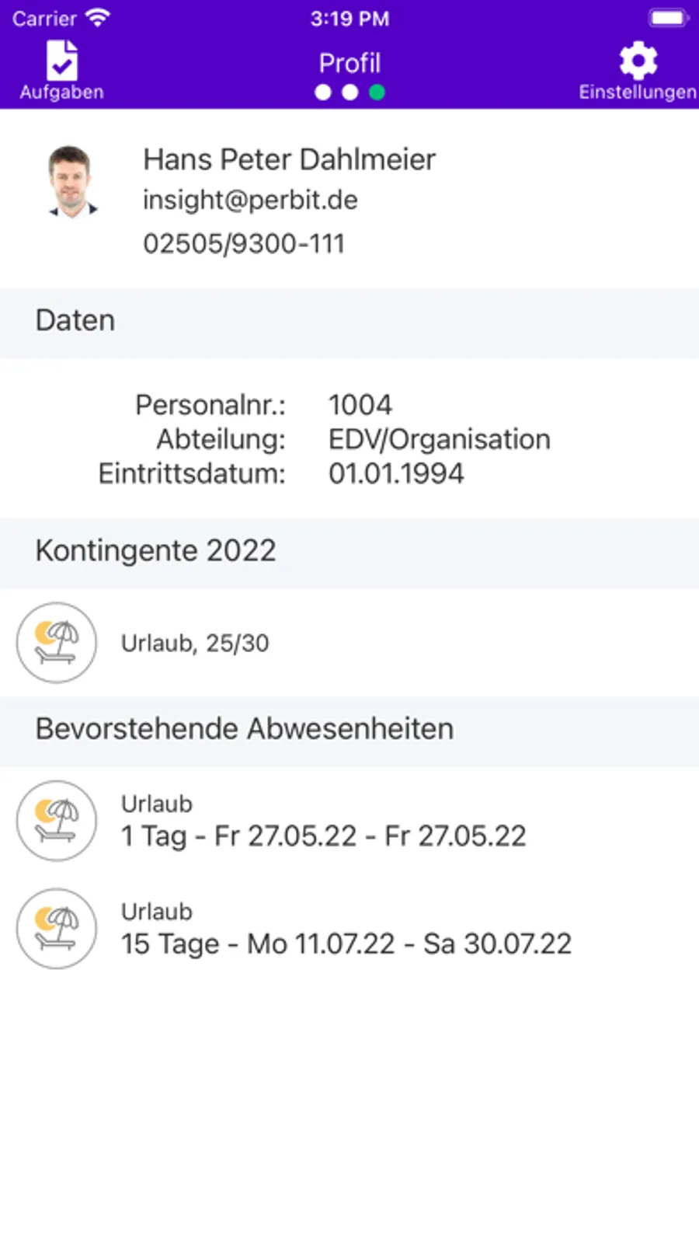Screen dimensions: 699x1242
Task: Open the 15 Tage Mo 11.07.22 absence entry
Action: point(349,929)
